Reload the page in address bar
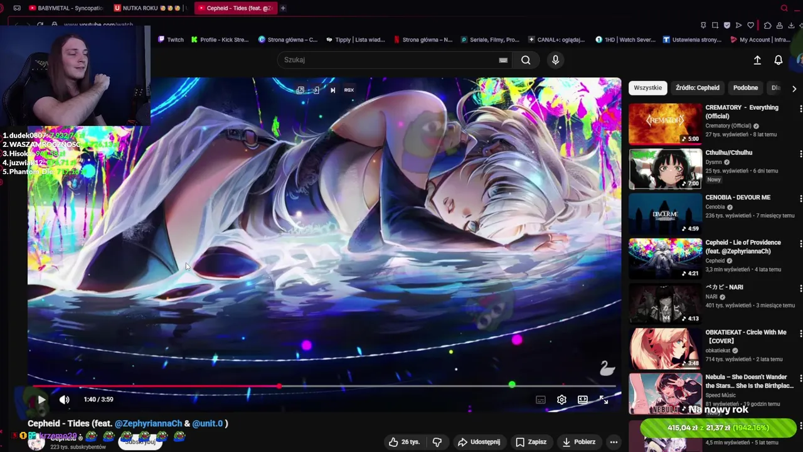This screenshot has width=803, height=452. (40, 24)
